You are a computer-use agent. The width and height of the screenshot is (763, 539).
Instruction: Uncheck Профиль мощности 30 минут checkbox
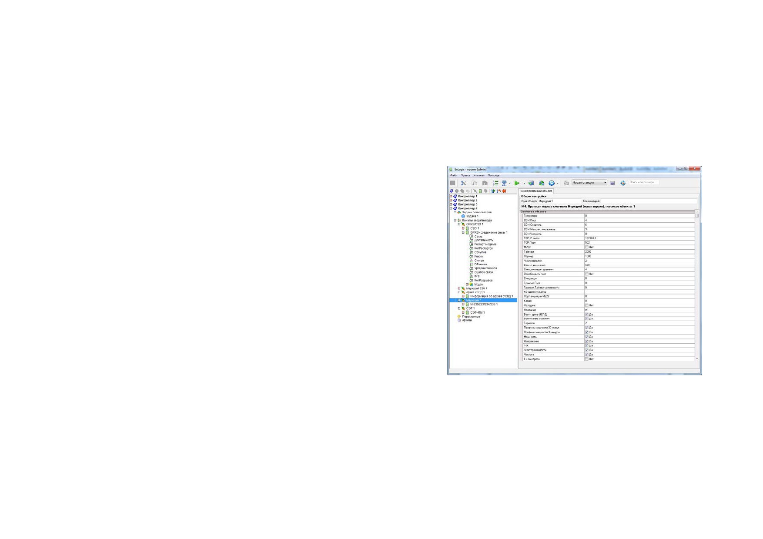[x=586, y=328]
